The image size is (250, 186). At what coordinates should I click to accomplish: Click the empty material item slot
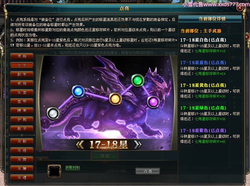tap(54, 171)
